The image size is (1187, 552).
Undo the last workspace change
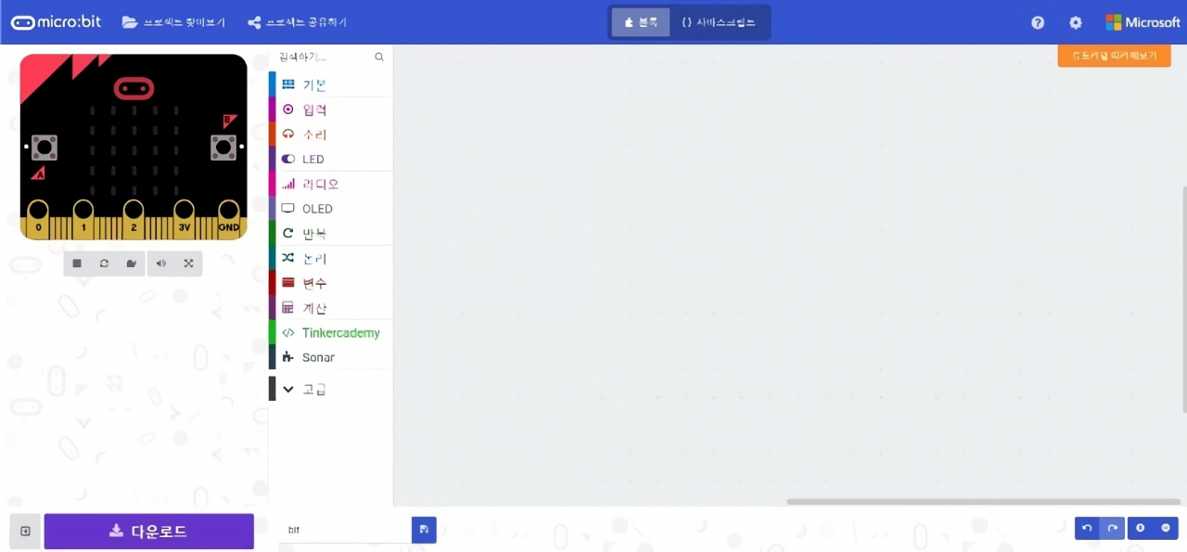coord(1087,529)
